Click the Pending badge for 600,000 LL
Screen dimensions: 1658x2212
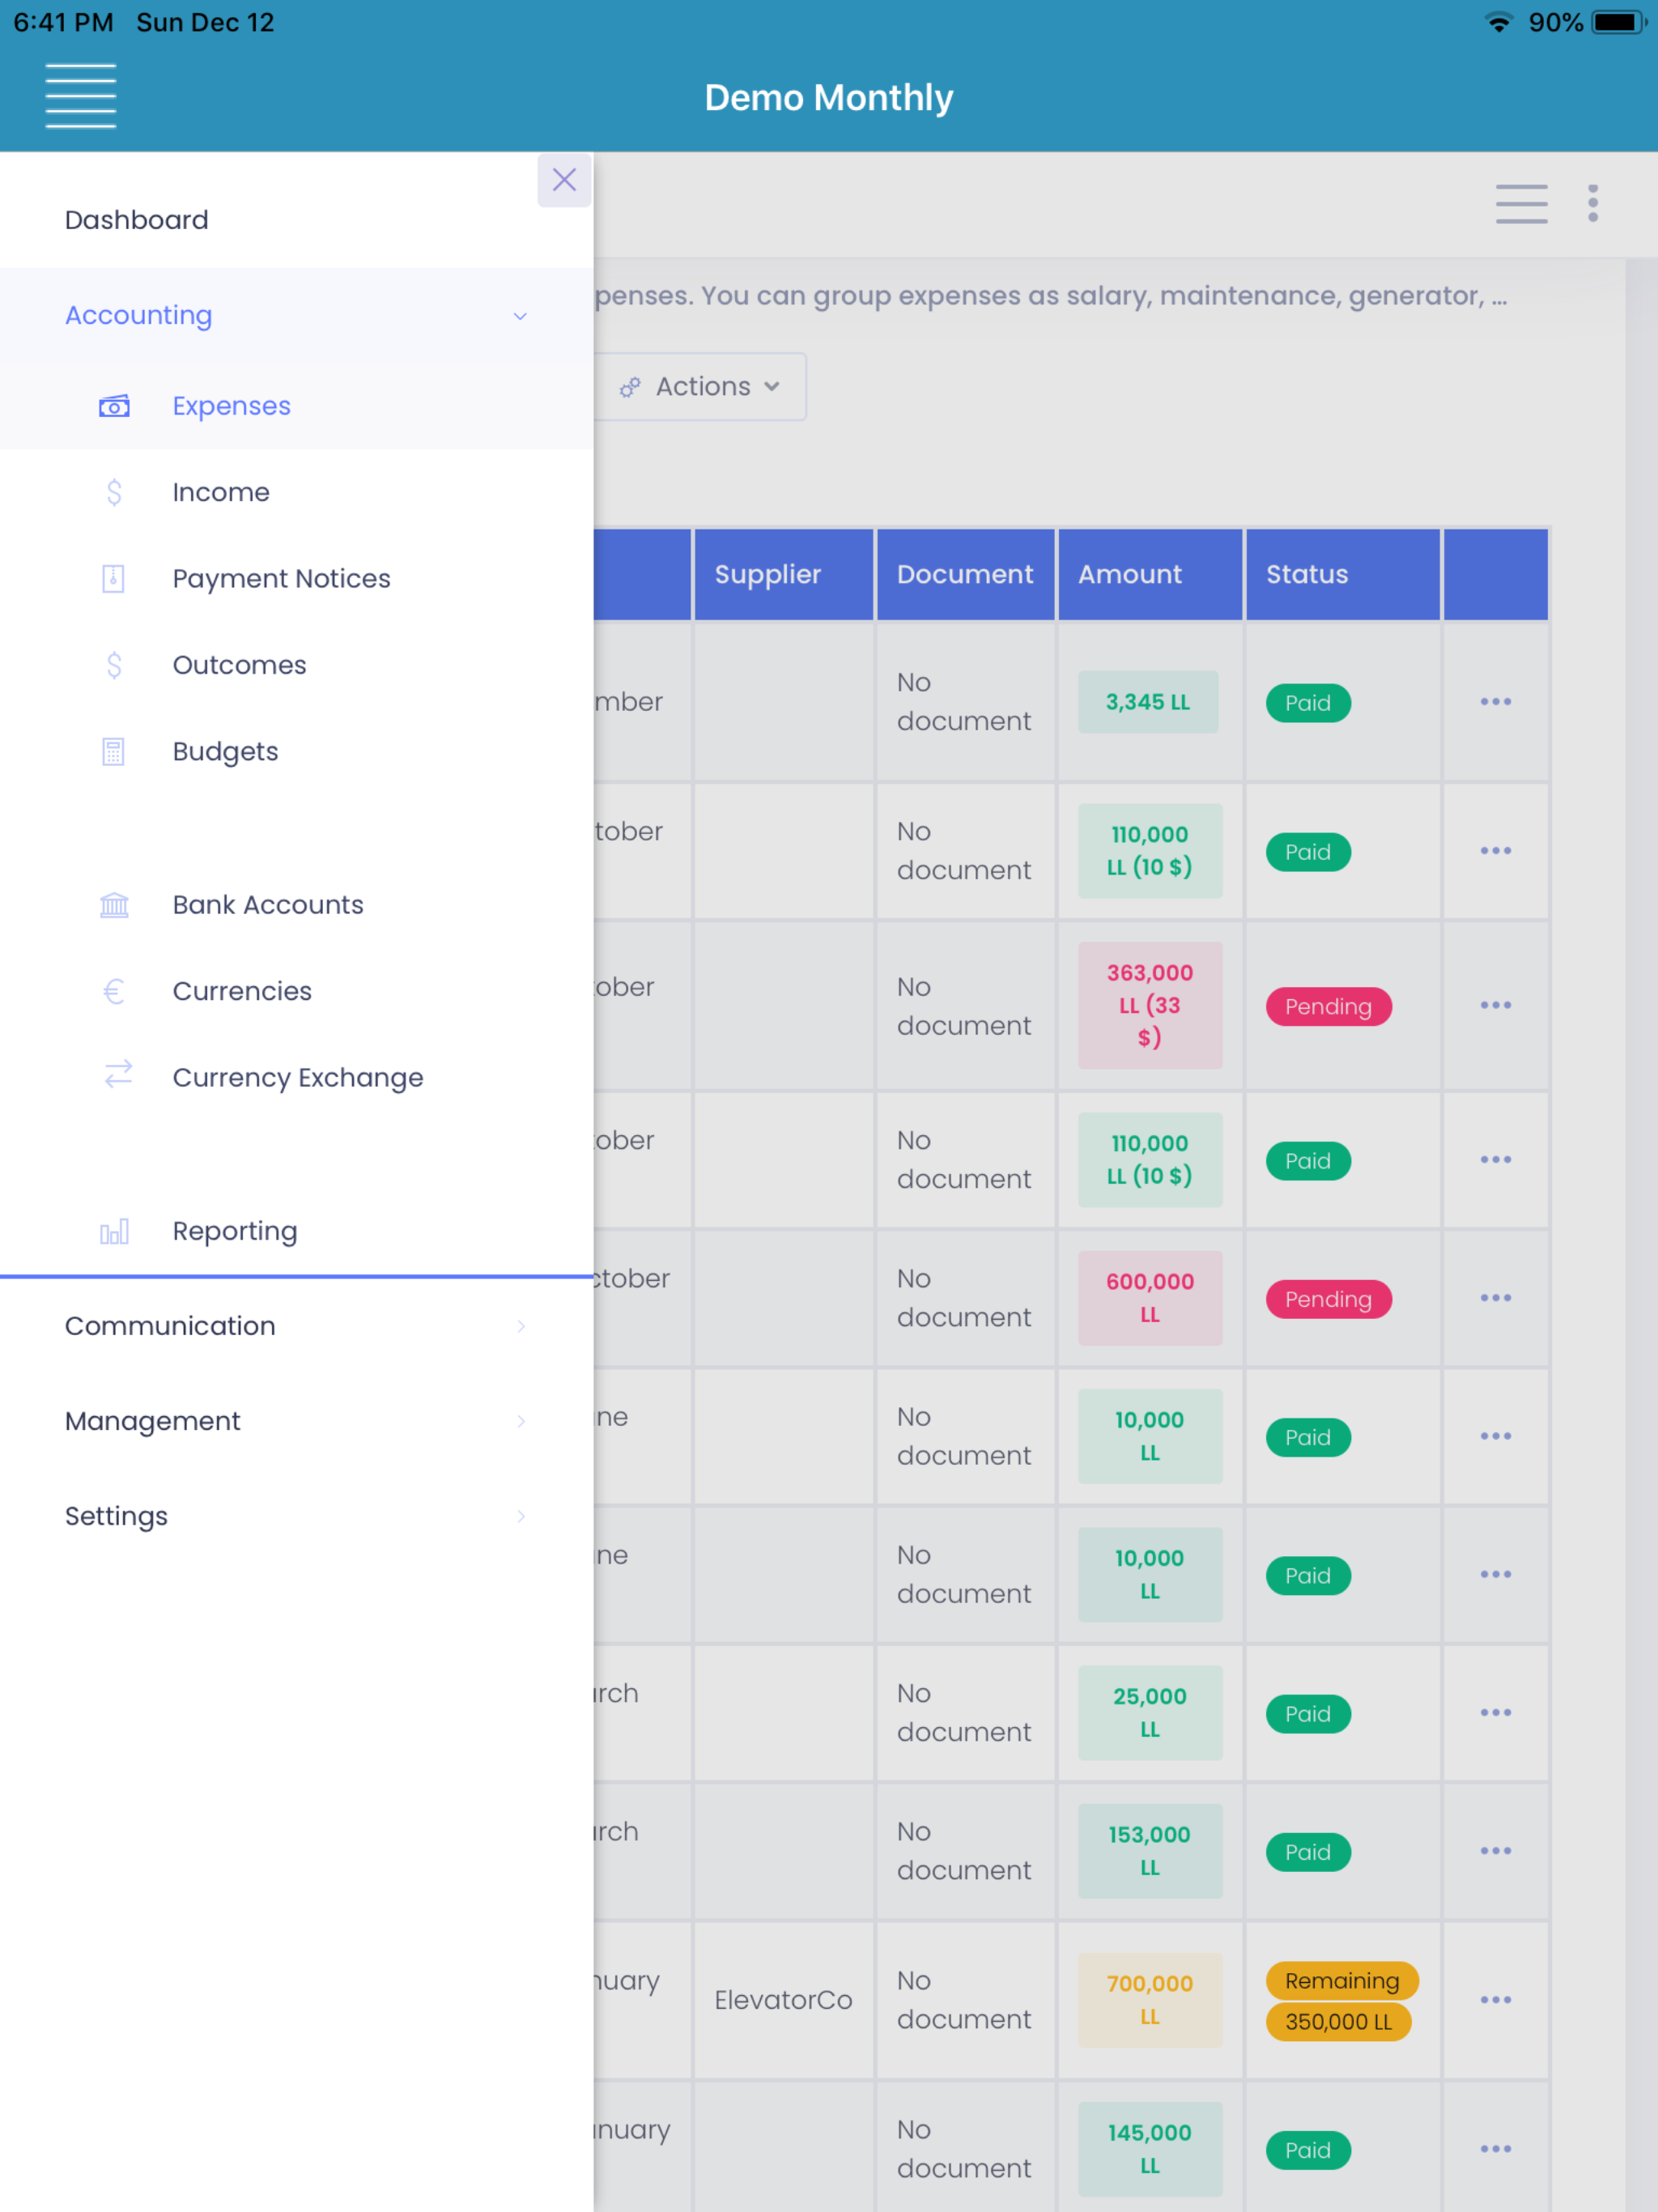pyautogui.click(x=1328, y=1299)
